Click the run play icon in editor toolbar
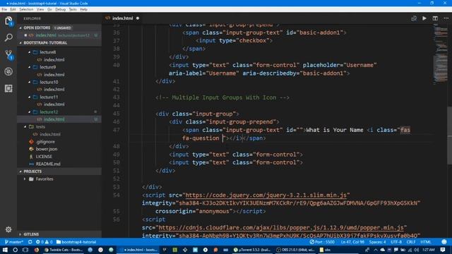 pos(424,18)
